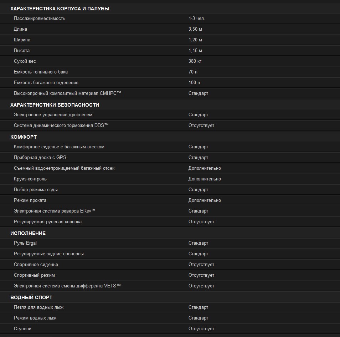
Task: Click the Длина value 3,50 м
Action: [195, 29]
